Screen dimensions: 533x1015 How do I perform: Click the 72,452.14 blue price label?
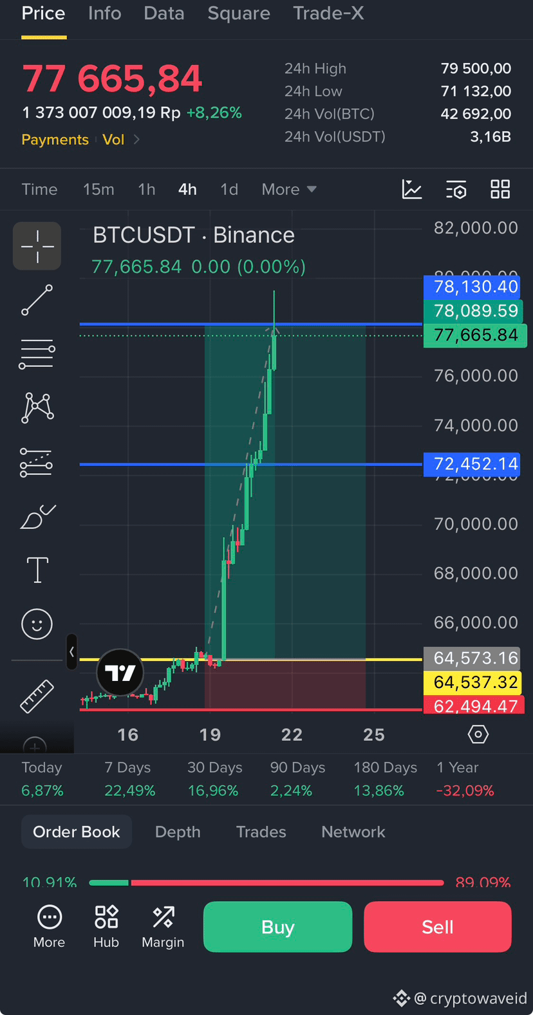tap(472, 464)
